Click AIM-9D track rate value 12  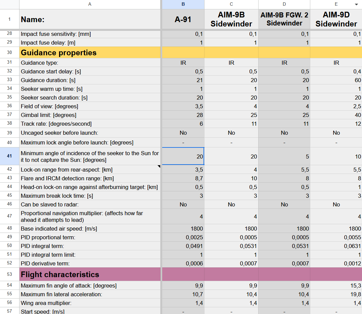tap(336, 124)
